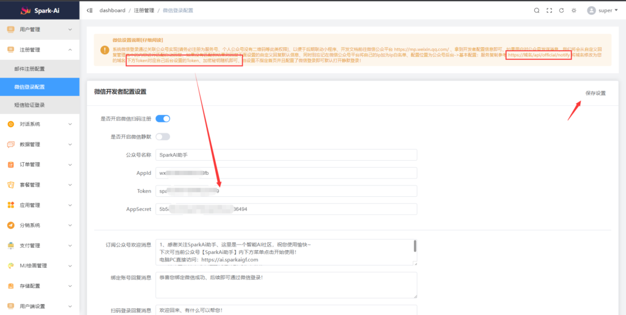The image size is (626, 315).
Task: Click into the 公众号名称 input field
Action: click(286, 155)
